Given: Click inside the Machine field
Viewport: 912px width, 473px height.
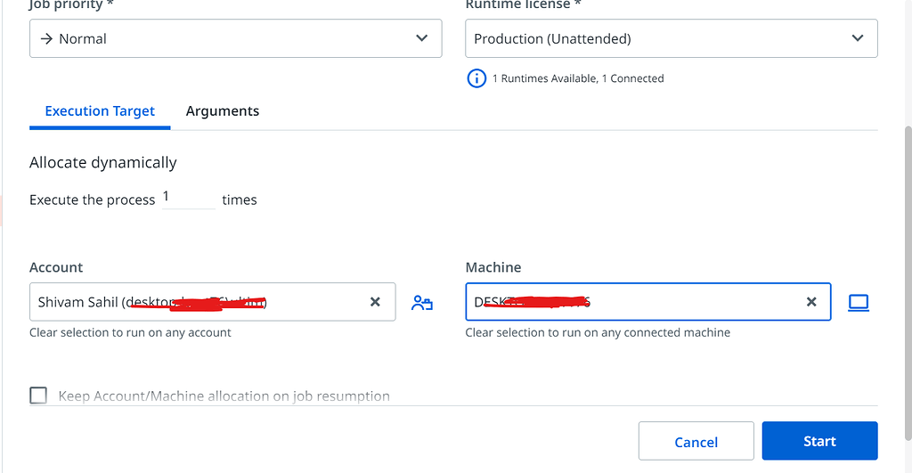Looking at the screenshot, I should point(632,302).
